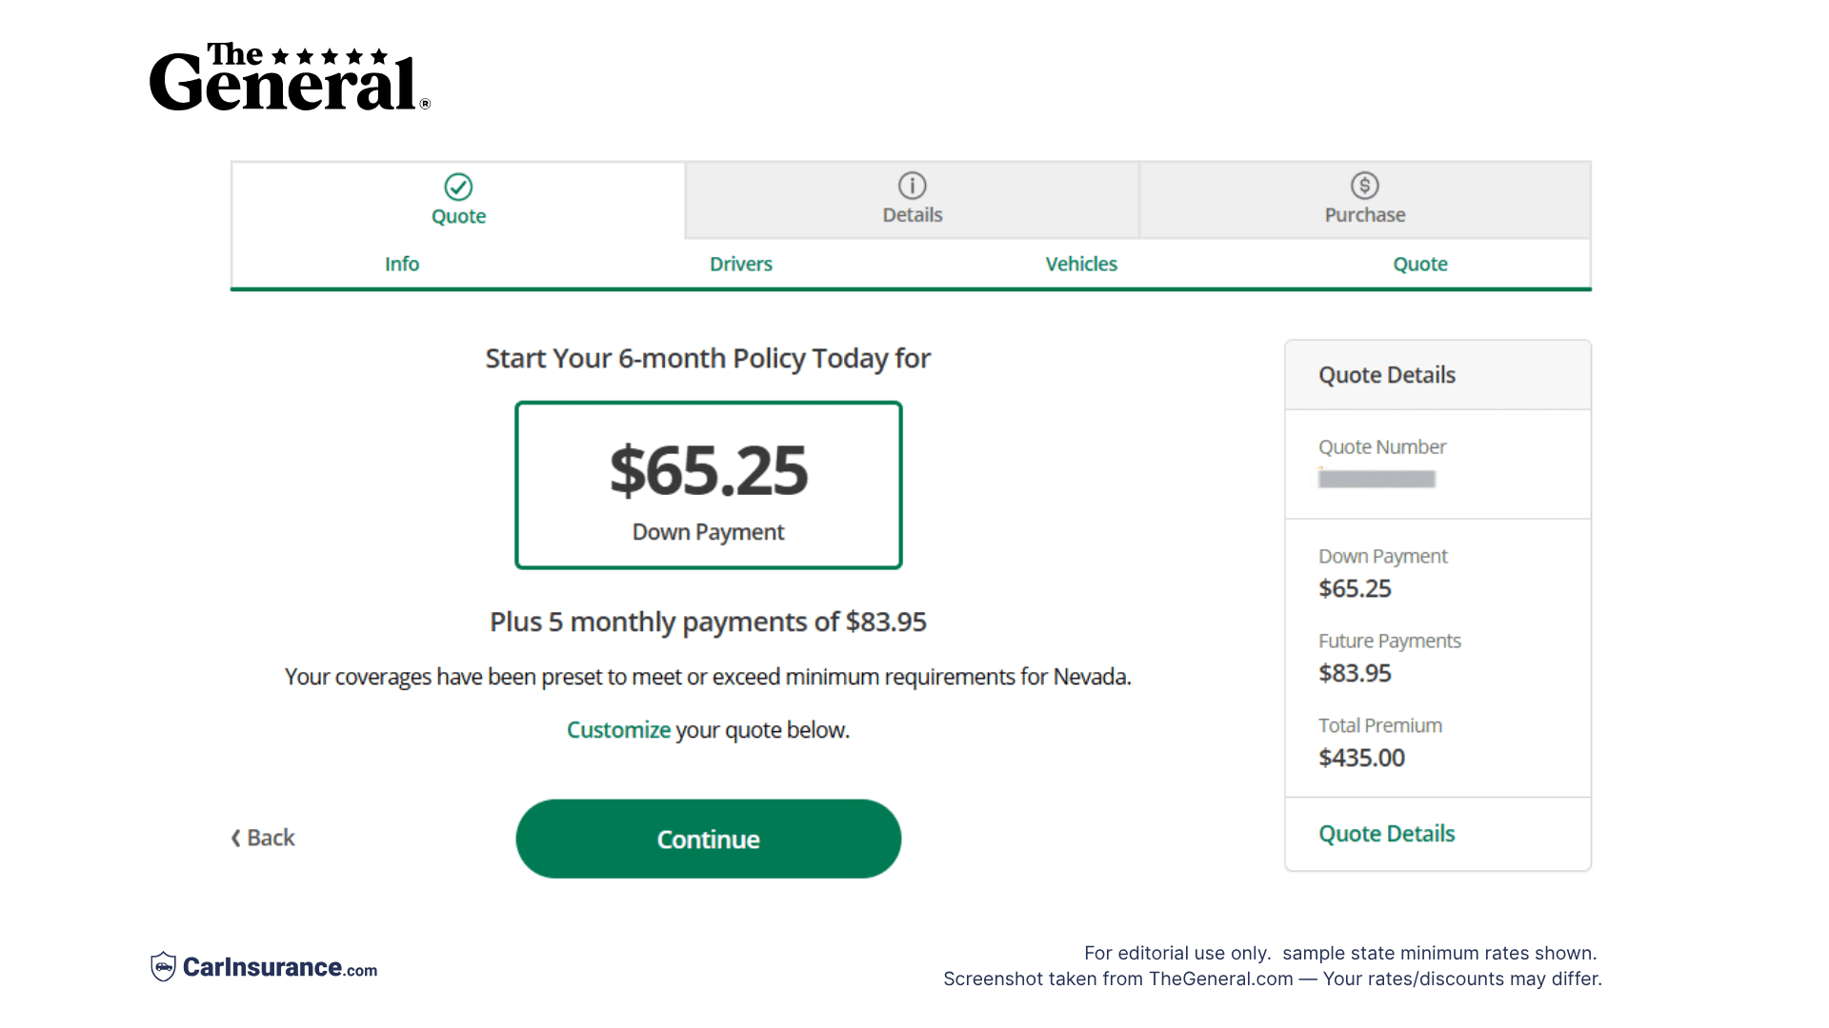This screenshot has width=1829, height=1028.
Task: Click the $65.25 Down Payment box
Action: 708,484
